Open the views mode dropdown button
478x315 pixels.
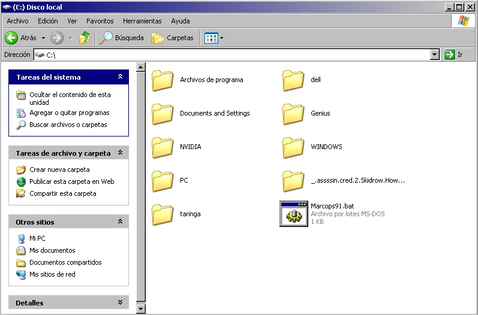pyautogui.click(x=214, y=38)
